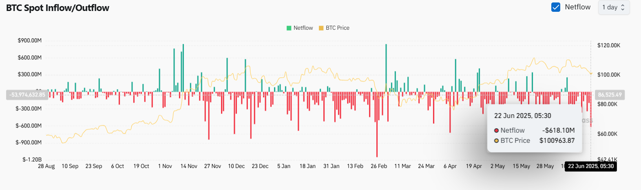Click the tooltip's 22 Jun 2025, 05:30 header
Image resolution: width=641 pixels, height=190 pixels.
(x=522, y=116)
